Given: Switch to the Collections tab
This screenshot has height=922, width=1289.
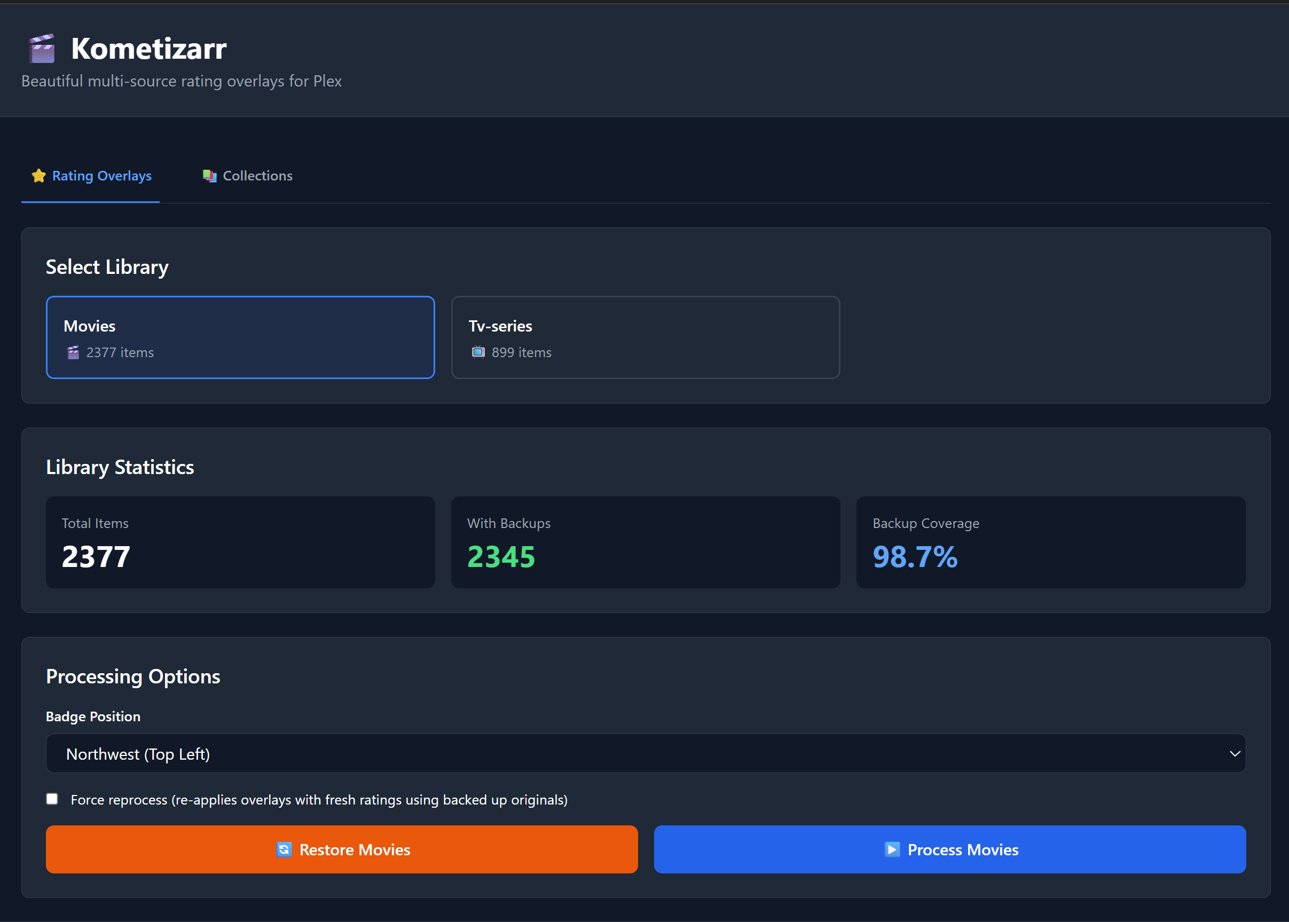Looking at the screenshot, I should pyautogui.click(x=247, y=176).
